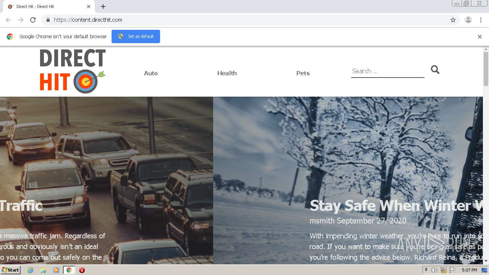Minimize the Chrome window
Screen dimensions: 489x275
pyautogui.click(x=457, y=3)
